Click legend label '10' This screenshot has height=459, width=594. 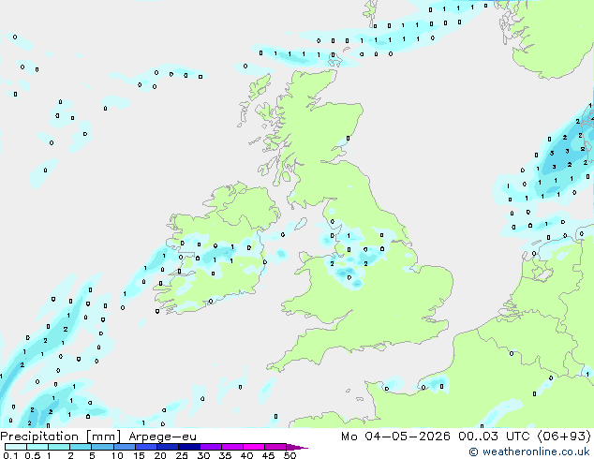tap(117, 455)
